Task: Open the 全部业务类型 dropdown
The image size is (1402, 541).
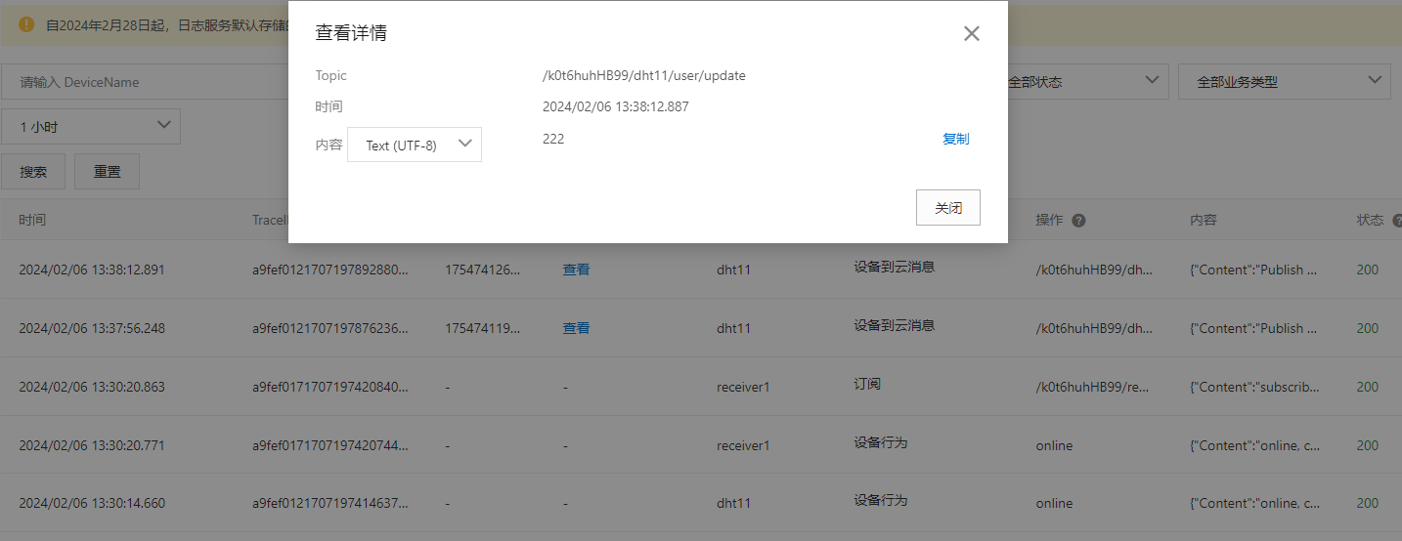Action: (x=1285, y=82)
